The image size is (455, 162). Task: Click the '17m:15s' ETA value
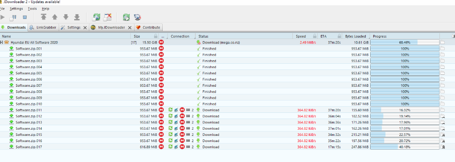click(335, 147)
